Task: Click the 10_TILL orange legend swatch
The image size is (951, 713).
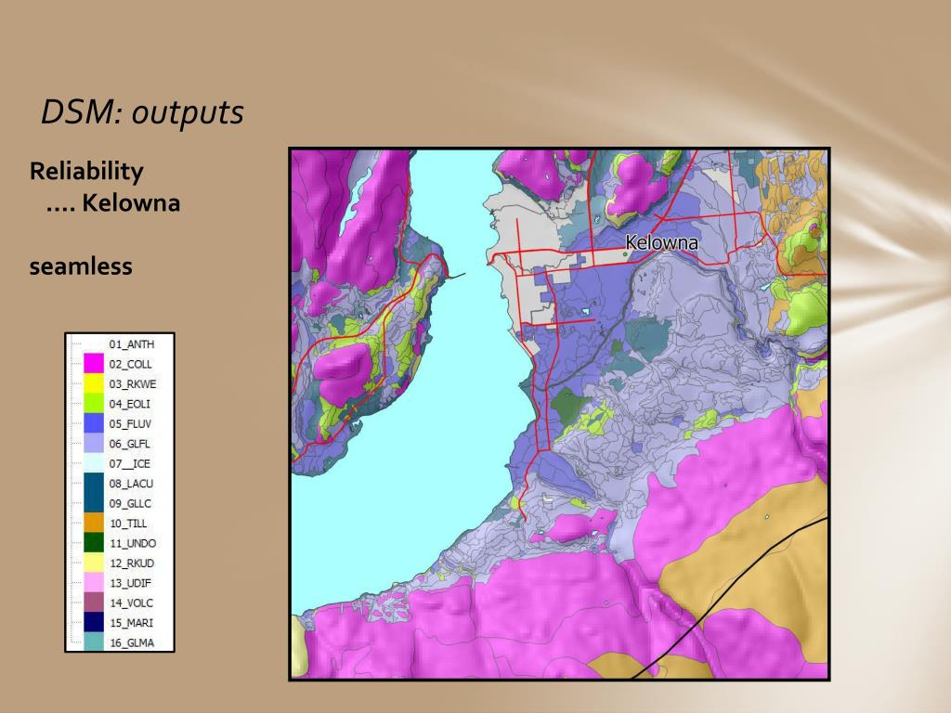Action: (x=94, y=524)
